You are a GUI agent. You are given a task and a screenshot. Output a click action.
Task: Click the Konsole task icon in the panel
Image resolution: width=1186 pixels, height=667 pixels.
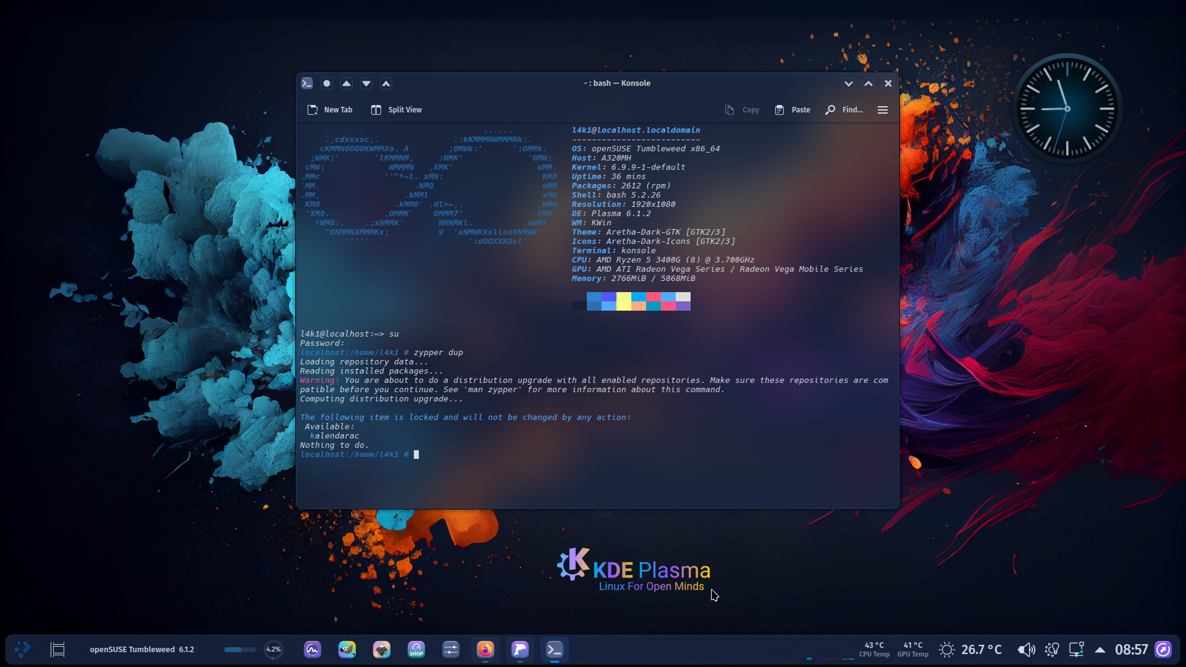coord(555,650)
